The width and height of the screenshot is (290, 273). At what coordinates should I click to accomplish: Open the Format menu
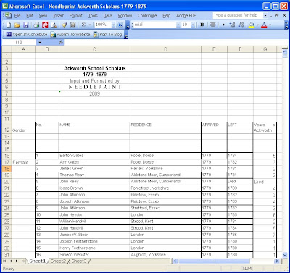(x=76, y=16)
